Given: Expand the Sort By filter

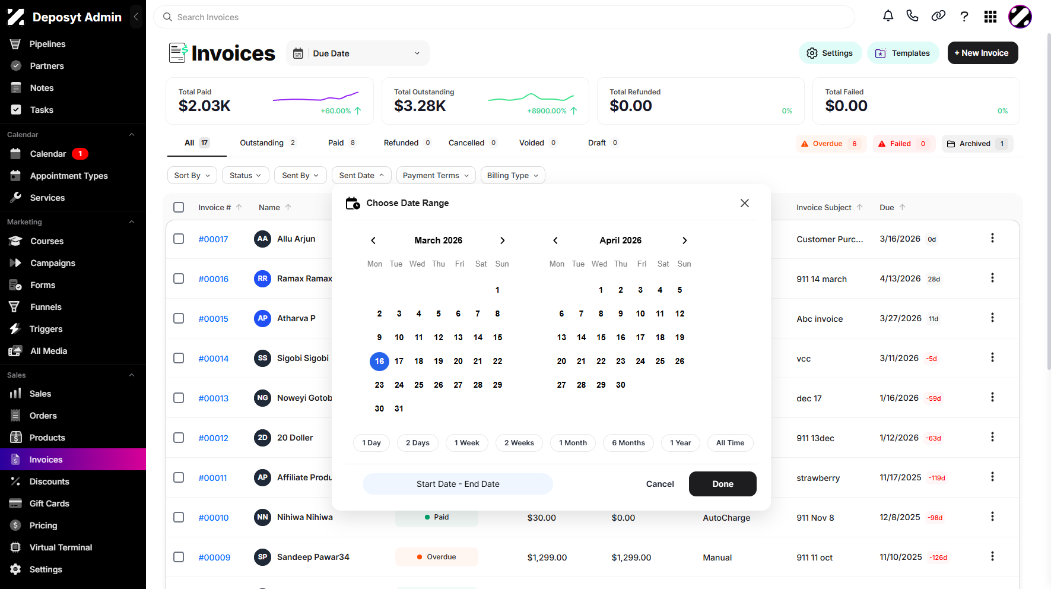Looking at the screenshot, I should pos(192,175).
